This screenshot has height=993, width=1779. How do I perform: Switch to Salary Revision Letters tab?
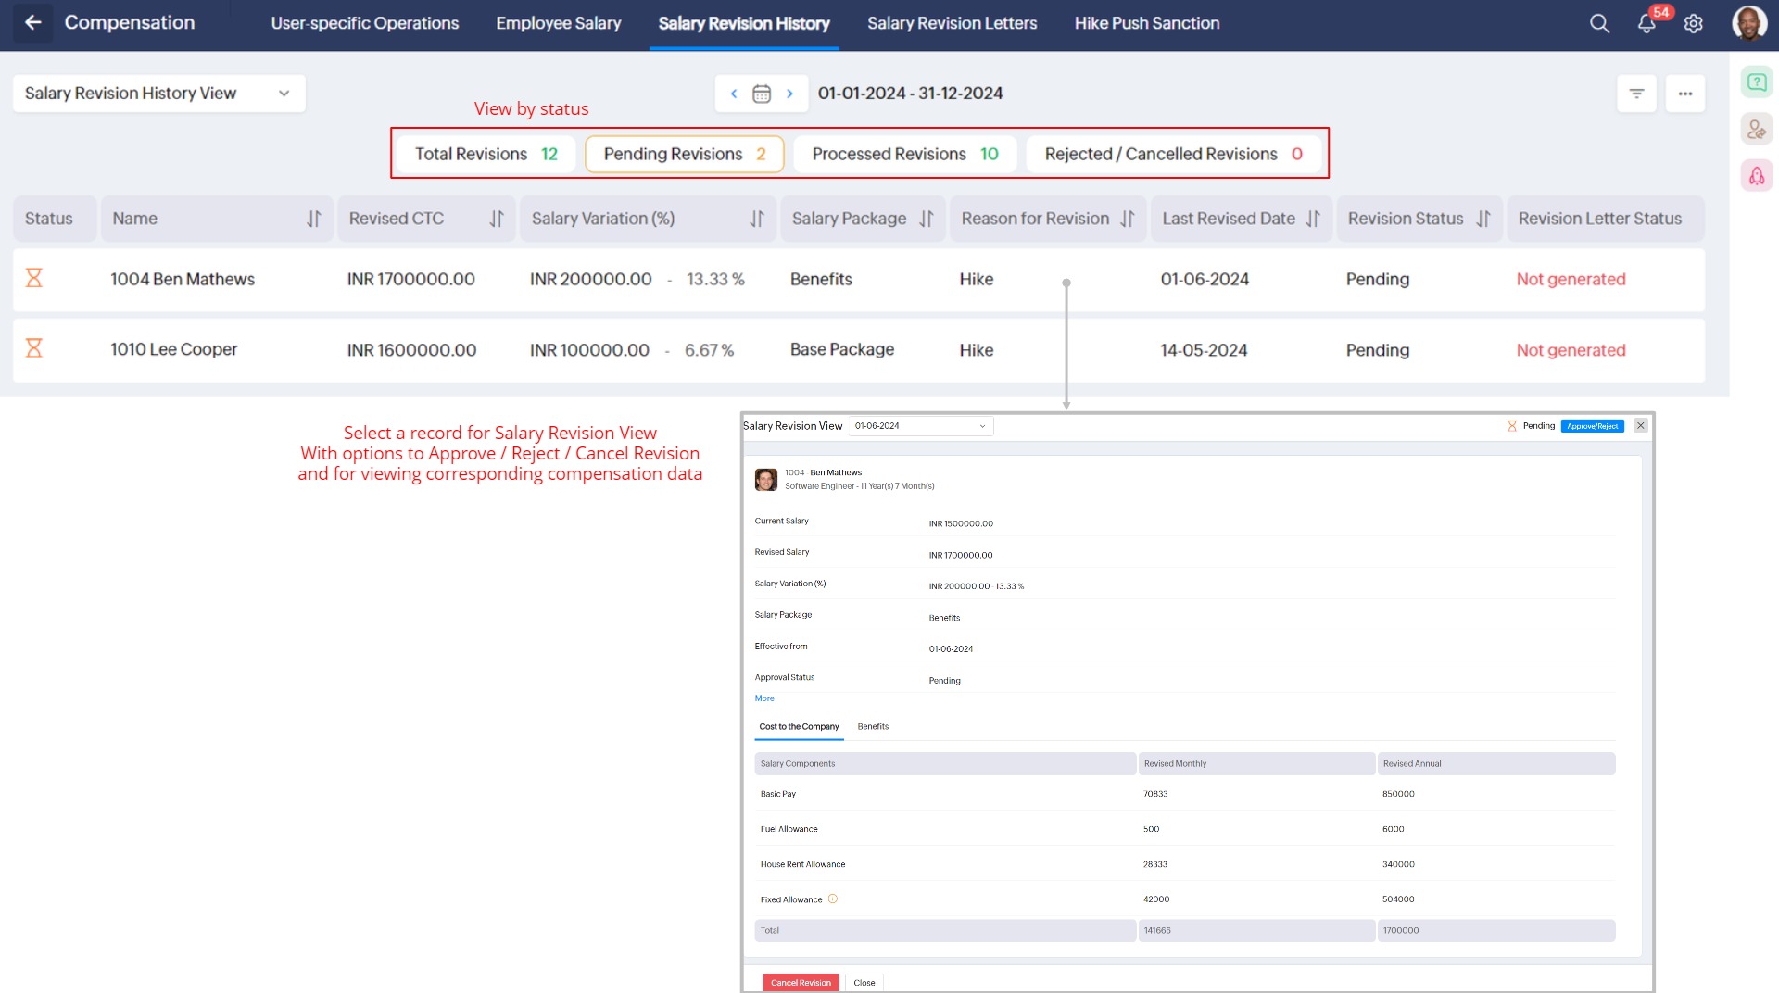952,23
